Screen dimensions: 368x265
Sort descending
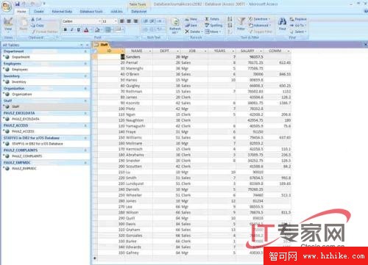tap(230, 25)
